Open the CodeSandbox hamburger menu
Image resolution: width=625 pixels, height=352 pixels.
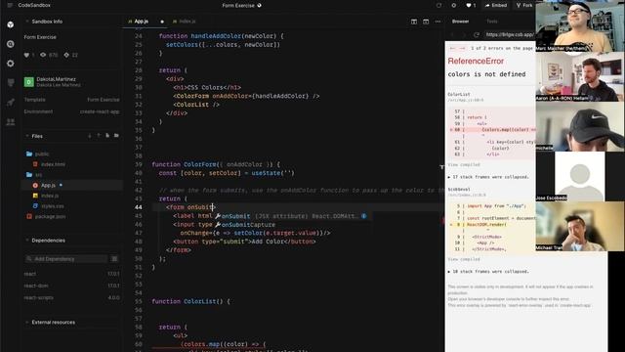coord(10,5)
